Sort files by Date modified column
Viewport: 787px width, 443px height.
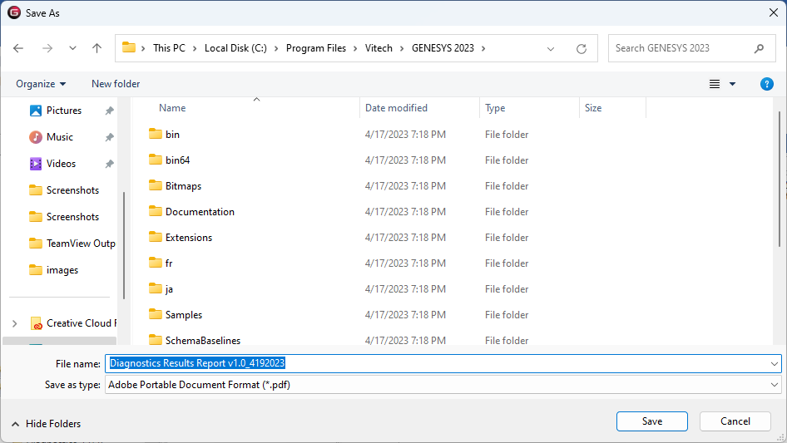coord(396,108)
